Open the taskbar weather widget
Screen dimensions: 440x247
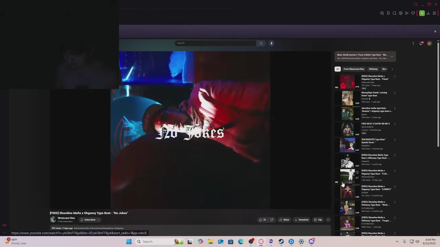tap(15, 242)
